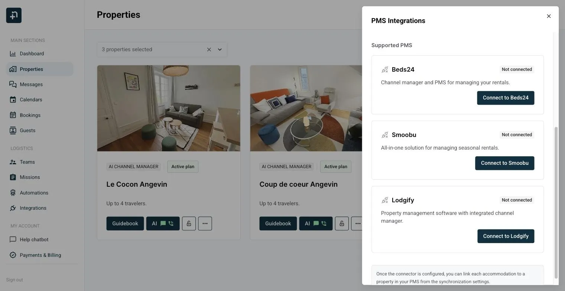This screenshot has width=565, height=291.
Task: Open Coup de coeur Angevin property photo
Action: coord(306,108)
